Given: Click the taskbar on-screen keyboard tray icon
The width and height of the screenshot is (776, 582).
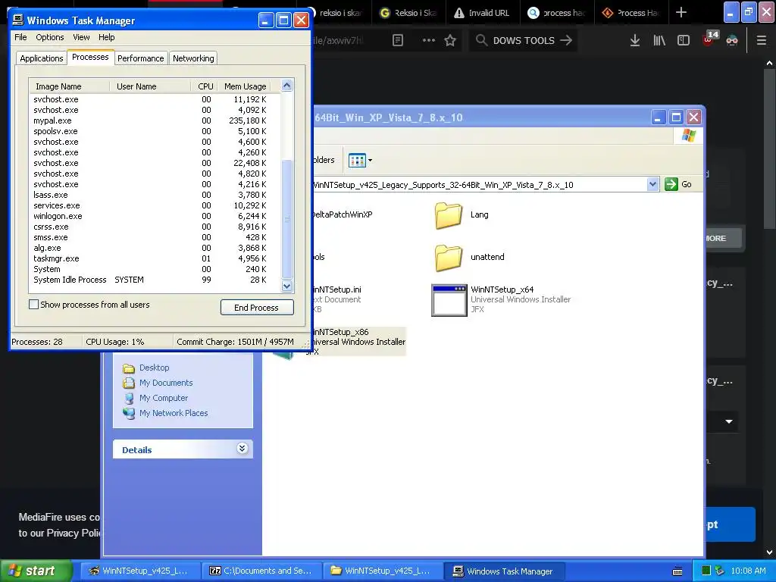Looking at the screenshot, I should 677,571.
